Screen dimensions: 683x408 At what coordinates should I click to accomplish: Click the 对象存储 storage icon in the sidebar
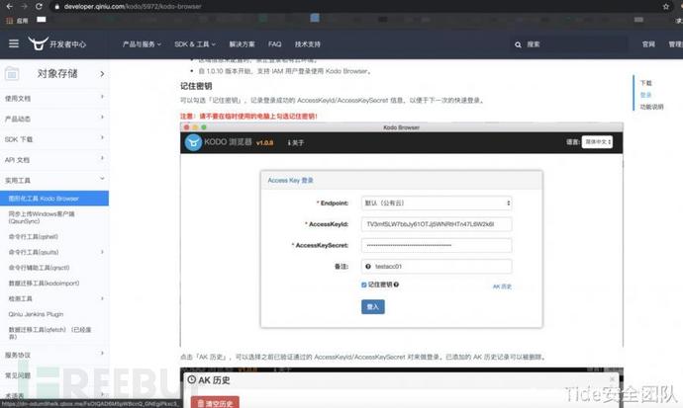(x=12, y=74)
